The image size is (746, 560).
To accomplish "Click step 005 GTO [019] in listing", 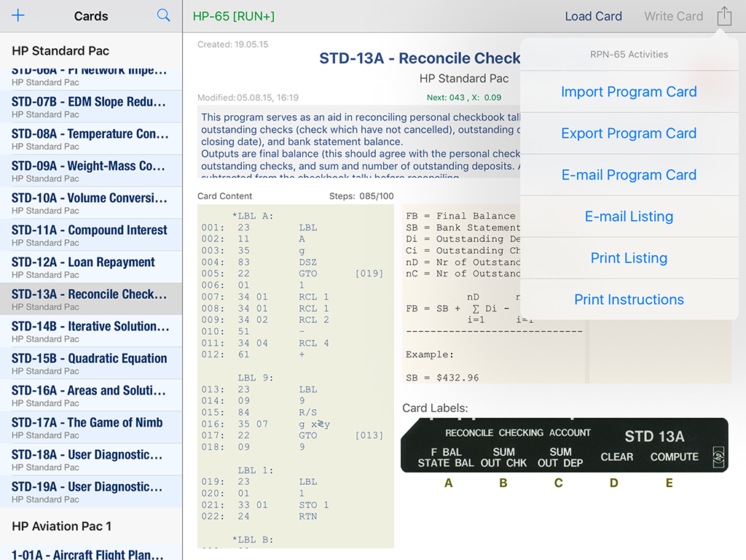I will (x=292, y=273).
